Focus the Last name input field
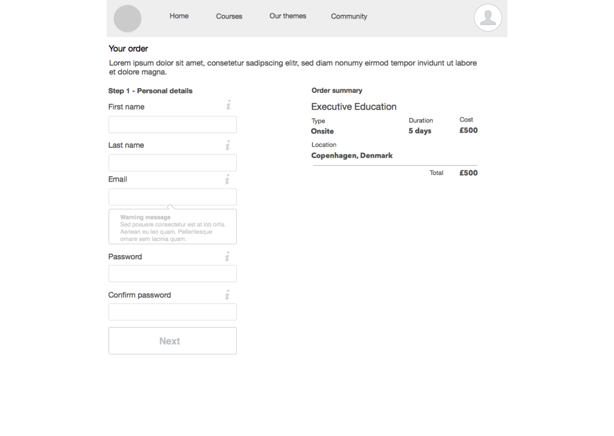Screen dimensions: 614x436 [172, 163]
